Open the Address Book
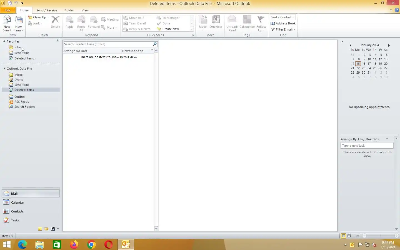The width and height of the screenshot is (400, 250). pyautogui.click(x=283, y=23)
